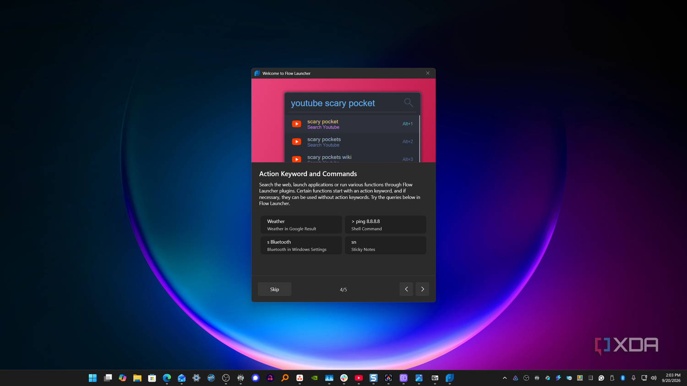Open the blue graph monitor app in taskbar
Screen dimensions: 687x386
pyautogui.click(x=329, y=378)
